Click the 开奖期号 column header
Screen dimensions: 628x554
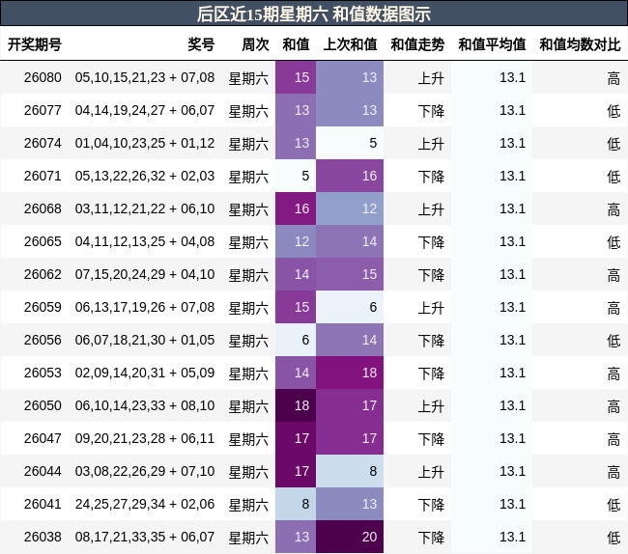click(x=35, y=44)
